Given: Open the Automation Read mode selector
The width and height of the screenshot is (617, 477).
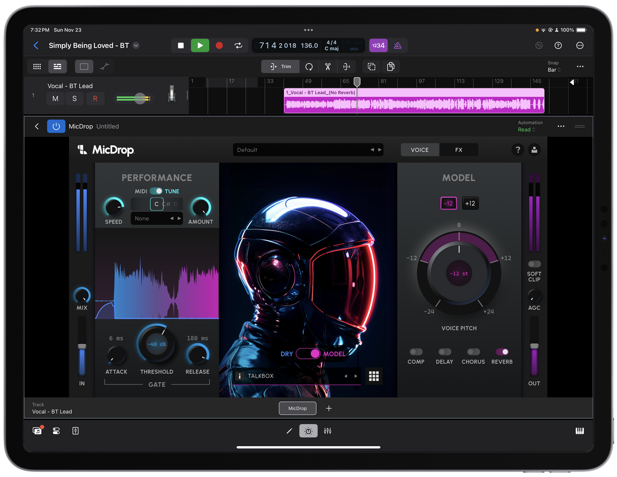Looking at the screenshot, I should pos(526,129).
